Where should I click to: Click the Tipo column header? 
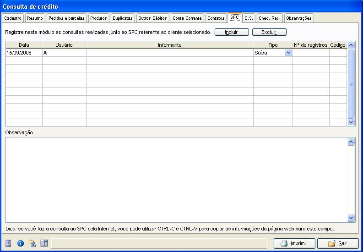(273, 45)
